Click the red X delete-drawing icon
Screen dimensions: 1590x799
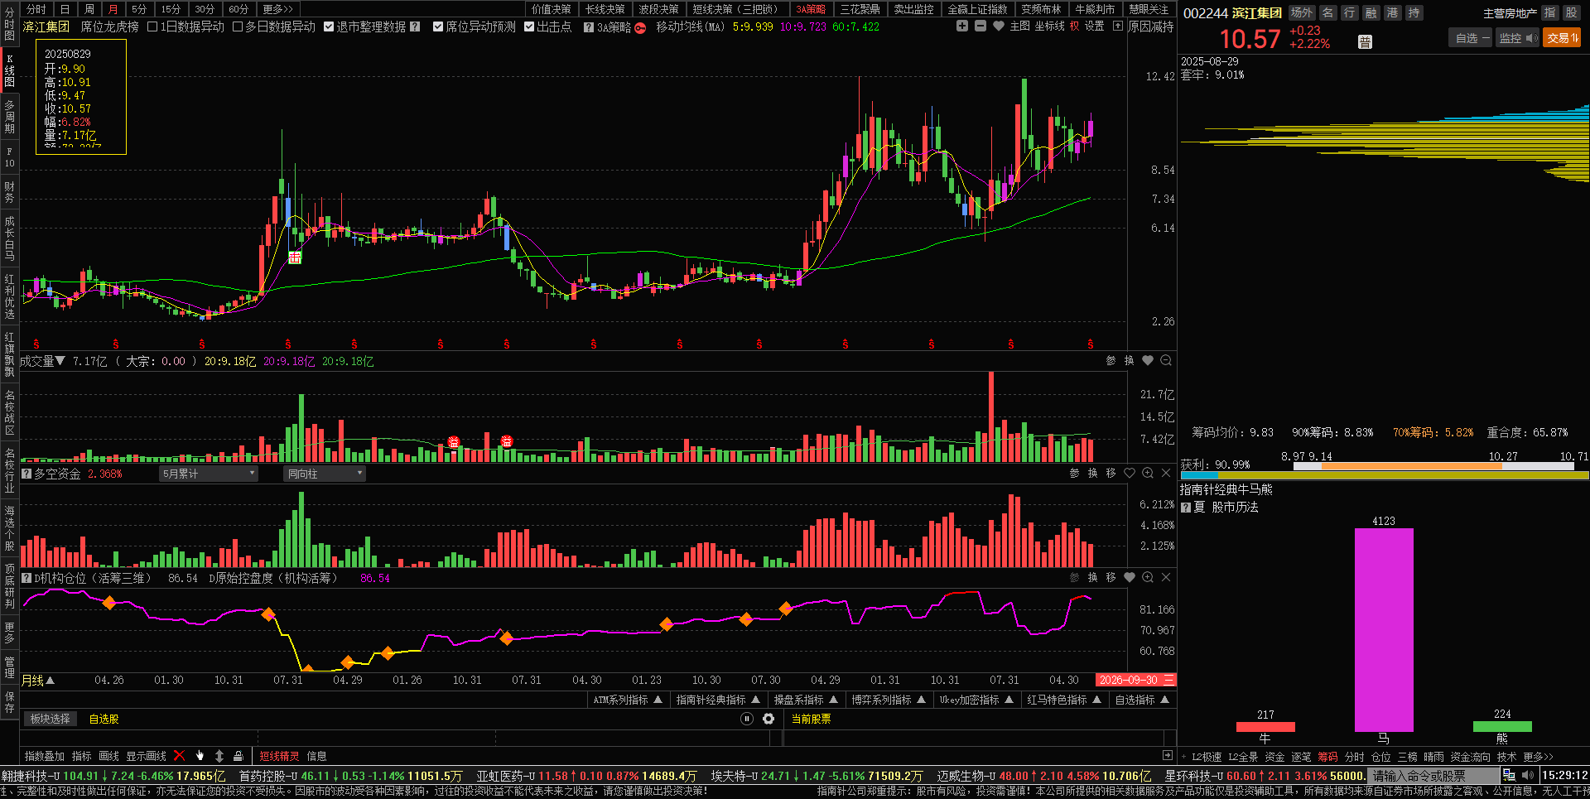point(179,755)
